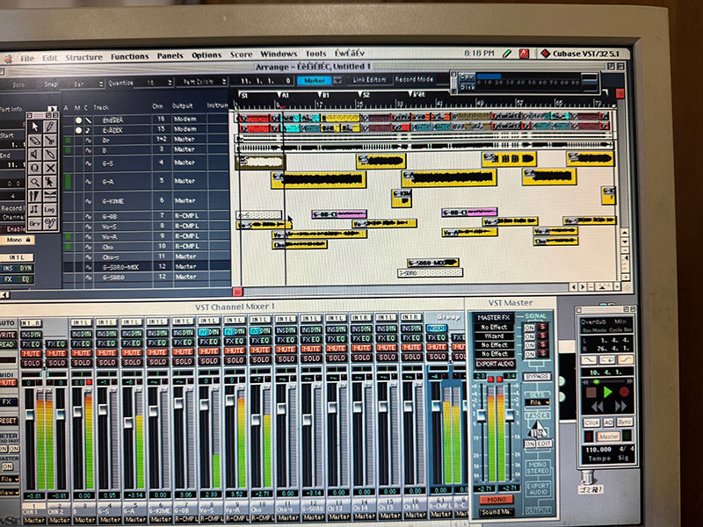This screenshot has width=703, height=527.
Task: Open the yellow File popup in the mixer's left panel
Action: click(x=9, y=479)
